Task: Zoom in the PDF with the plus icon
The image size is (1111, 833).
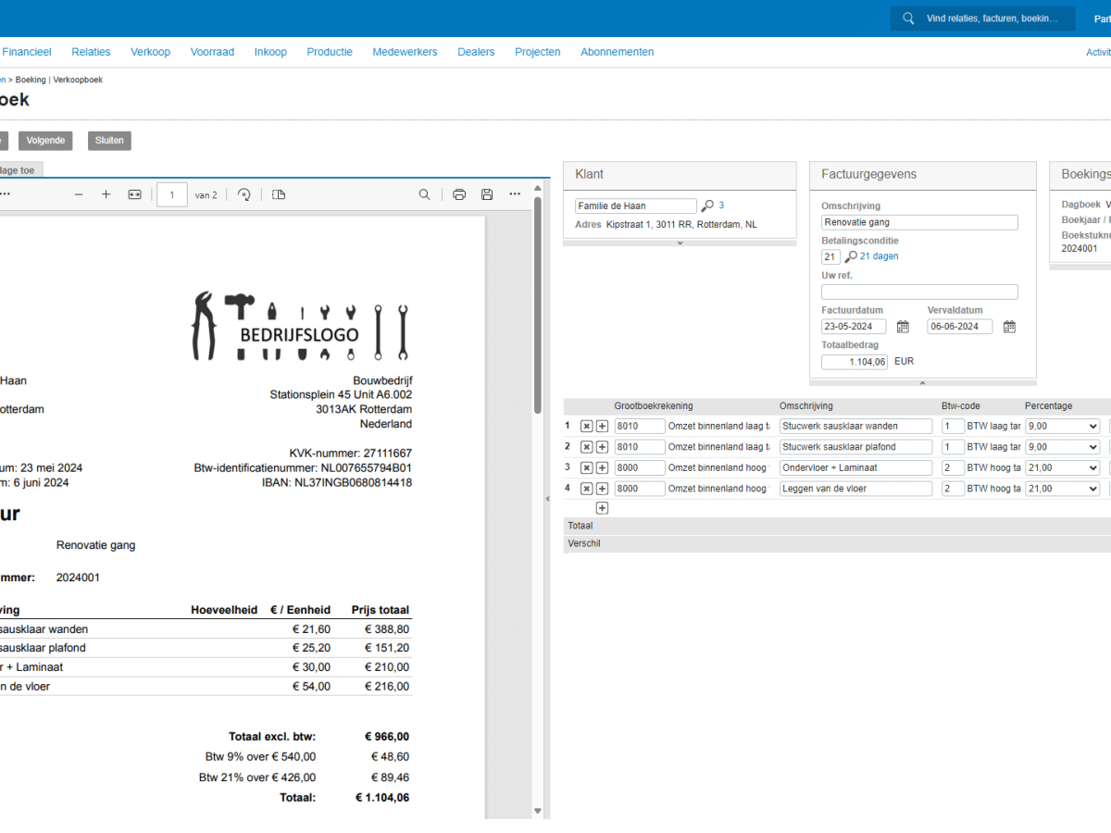Action: click(106, 194)
